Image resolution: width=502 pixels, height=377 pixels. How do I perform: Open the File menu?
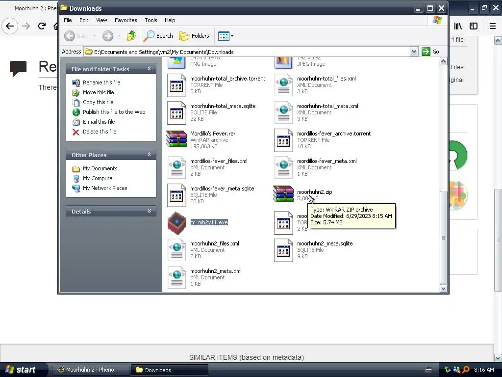[x=68, y=20]
